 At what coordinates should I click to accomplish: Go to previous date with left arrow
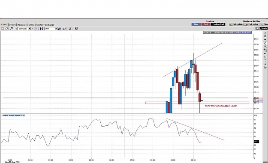coord(16,29)
